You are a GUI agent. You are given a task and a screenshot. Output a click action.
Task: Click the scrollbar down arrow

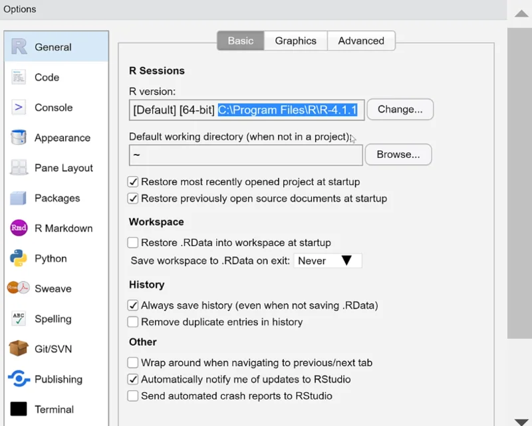521,421
